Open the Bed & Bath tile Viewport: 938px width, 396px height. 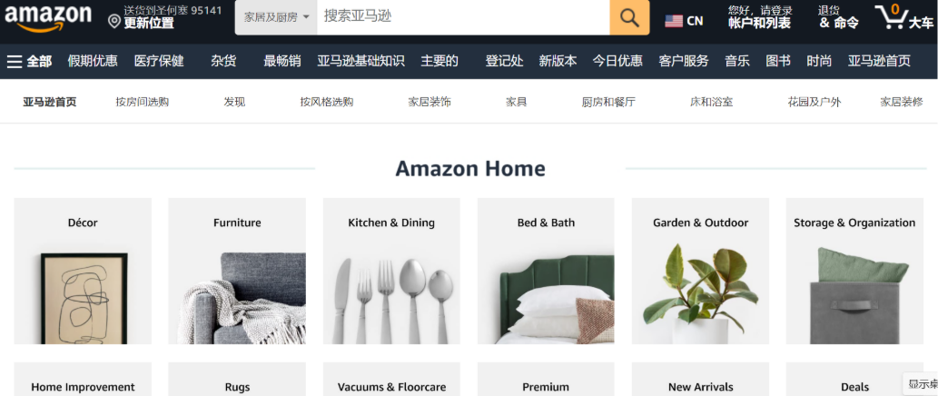point(546,271)
